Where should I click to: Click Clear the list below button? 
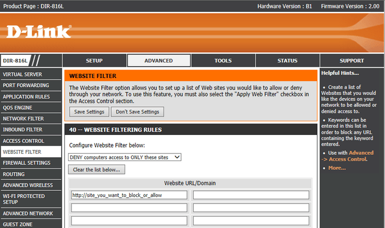tap(96, 169)
